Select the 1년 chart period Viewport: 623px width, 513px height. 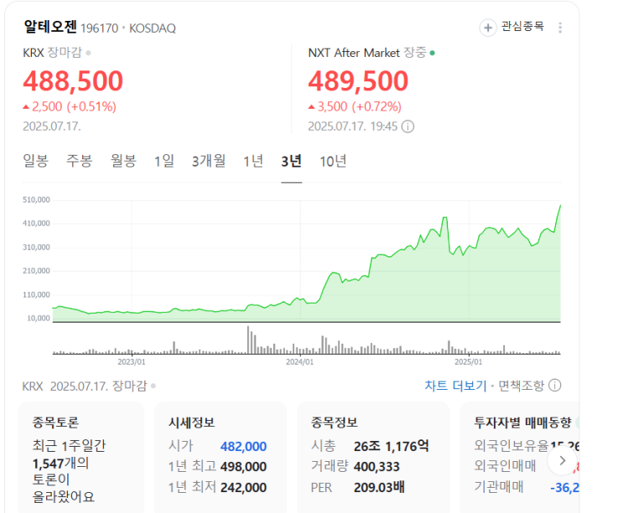[x=253, y=161]
